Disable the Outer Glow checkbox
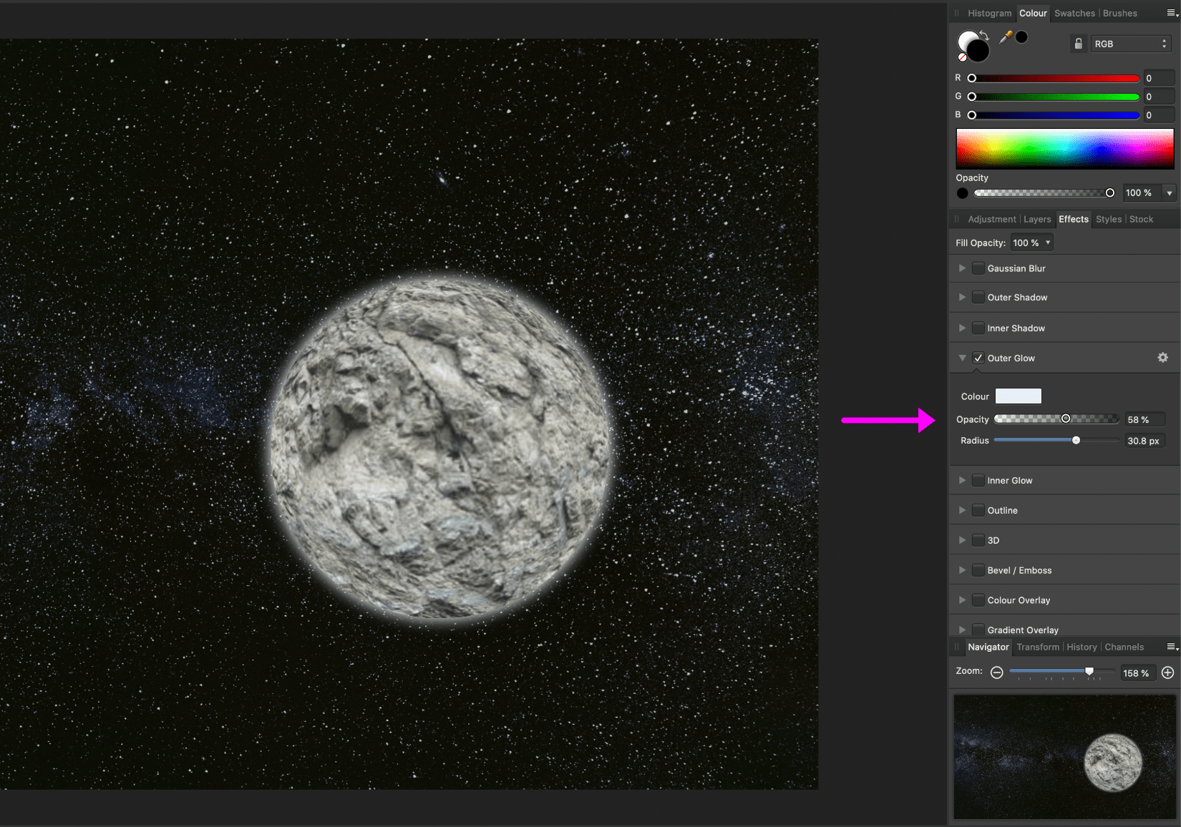 [978, 358]
